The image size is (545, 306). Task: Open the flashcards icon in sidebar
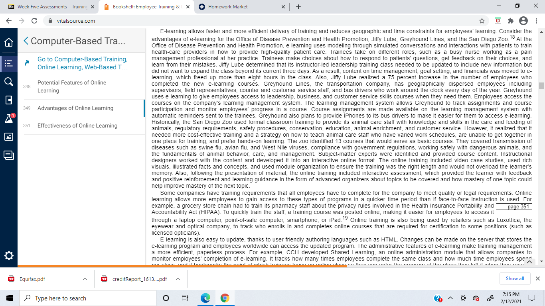[8, 100]
